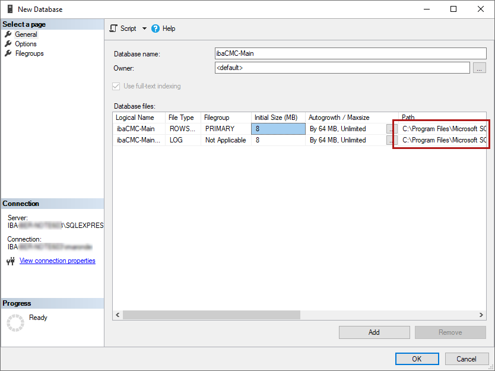This screenshot has width=495, height=371.
Task: Click the Help label in the toolbar
Action: point(169,28)
